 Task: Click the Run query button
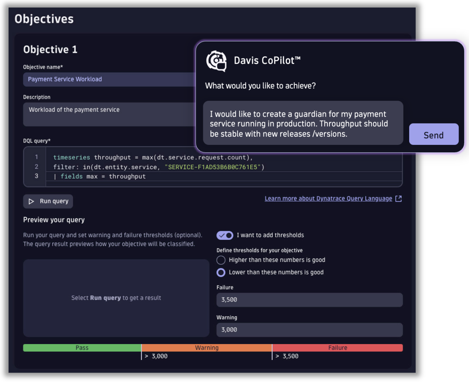pyautogui.click(x=48, y=201)
